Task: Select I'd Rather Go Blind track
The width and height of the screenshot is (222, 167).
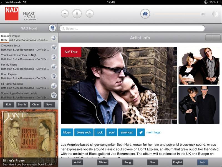Action: [29, 86]
